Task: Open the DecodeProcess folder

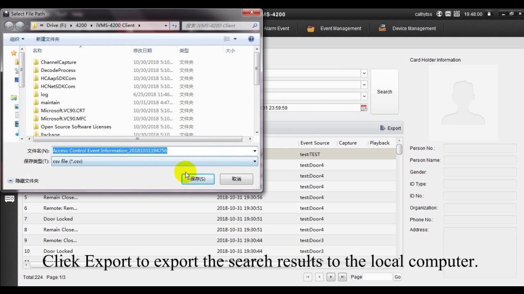Action: click(58, 70)
